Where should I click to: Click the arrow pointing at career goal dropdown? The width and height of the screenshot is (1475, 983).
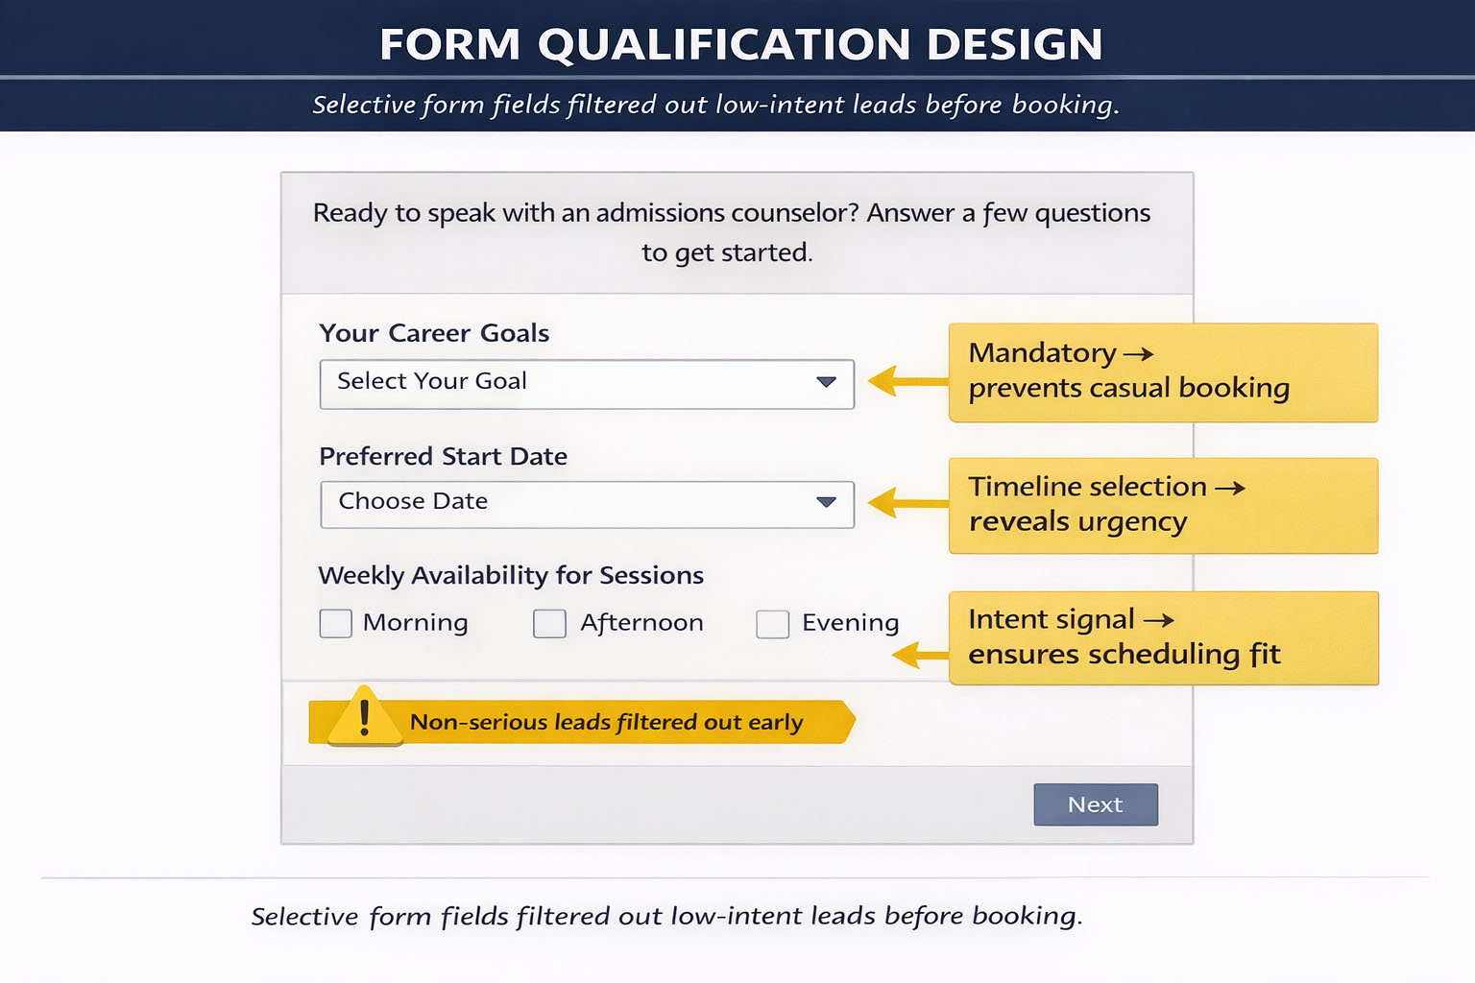point(906,381)
